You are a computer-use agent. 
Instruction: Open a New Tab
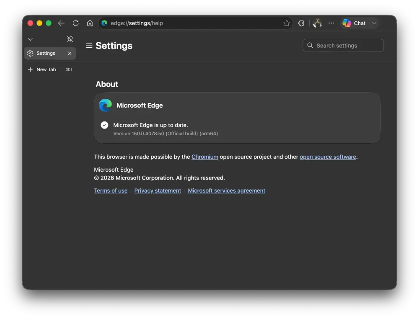point(50,69)
